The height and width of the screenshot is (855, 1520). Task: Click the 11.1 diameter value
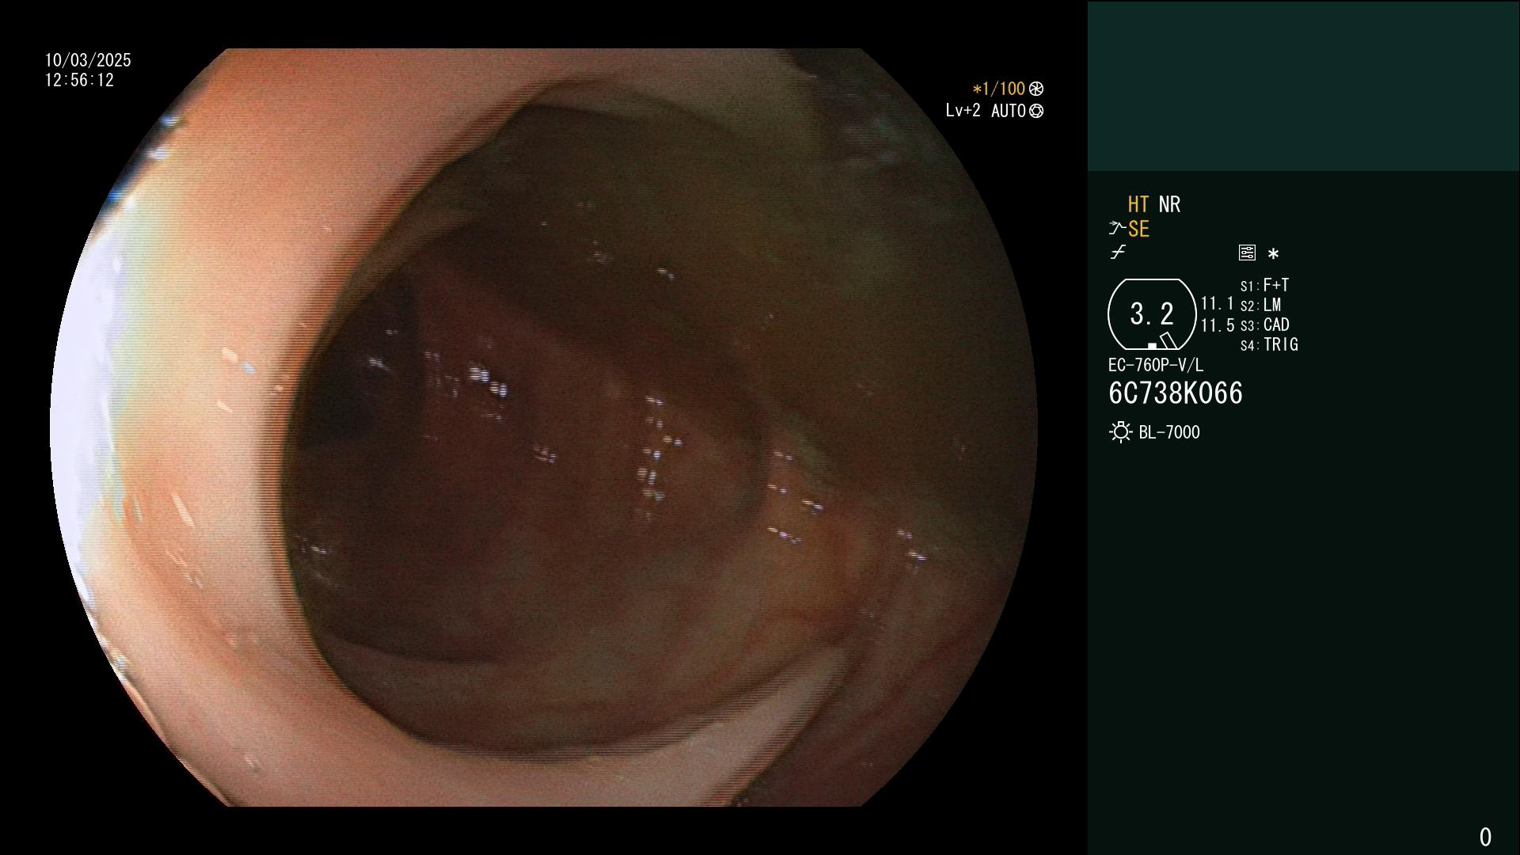point(1218,304)
